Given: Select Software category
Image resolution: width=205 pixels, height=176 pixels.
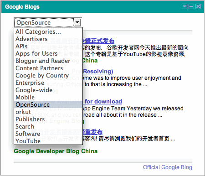Looking at the screenshot, I should tap(48, 134).
